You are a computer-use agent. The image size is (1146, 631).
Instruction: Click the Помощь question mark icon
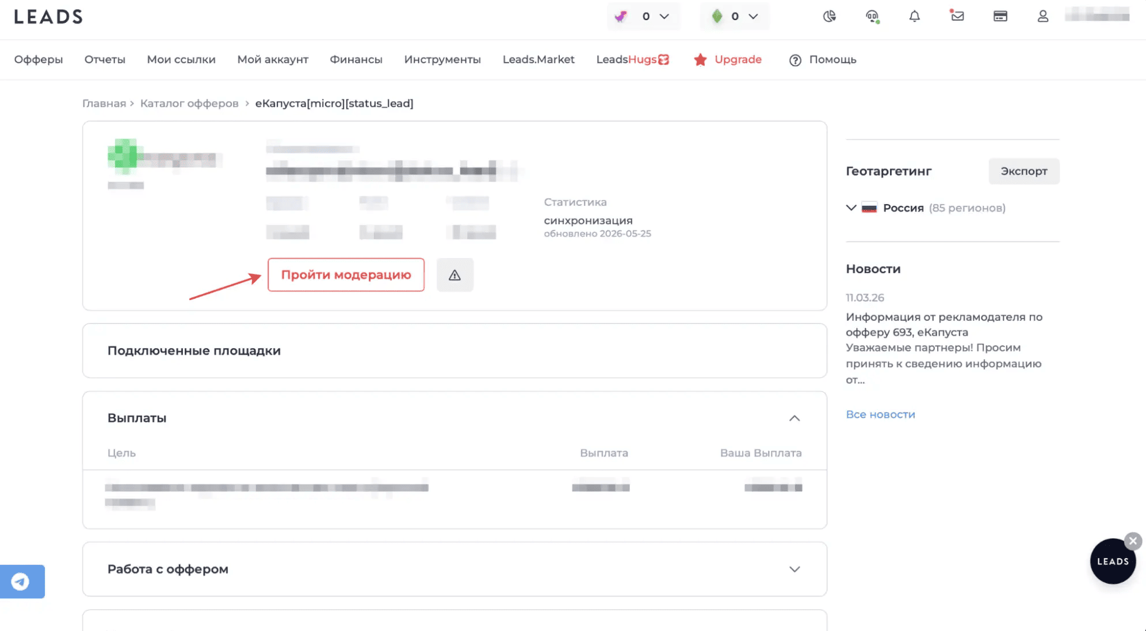[795, 60]
